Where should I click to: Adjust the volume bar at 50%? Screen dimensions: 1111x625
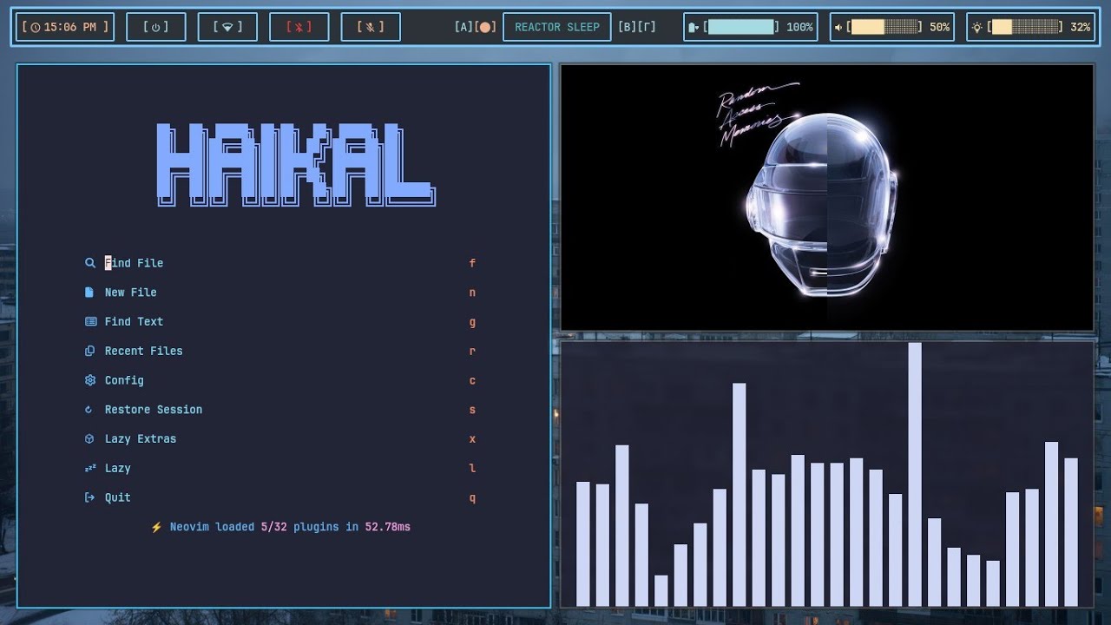(885, 27)
